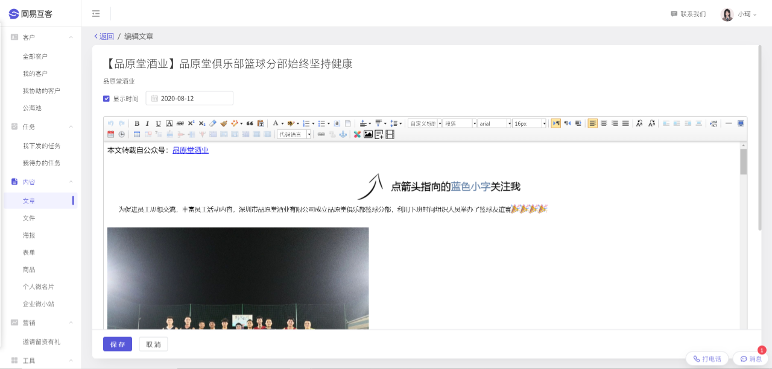Open the 代码语言 dropdown
This screenshot has height=369, width=772.
294,134
